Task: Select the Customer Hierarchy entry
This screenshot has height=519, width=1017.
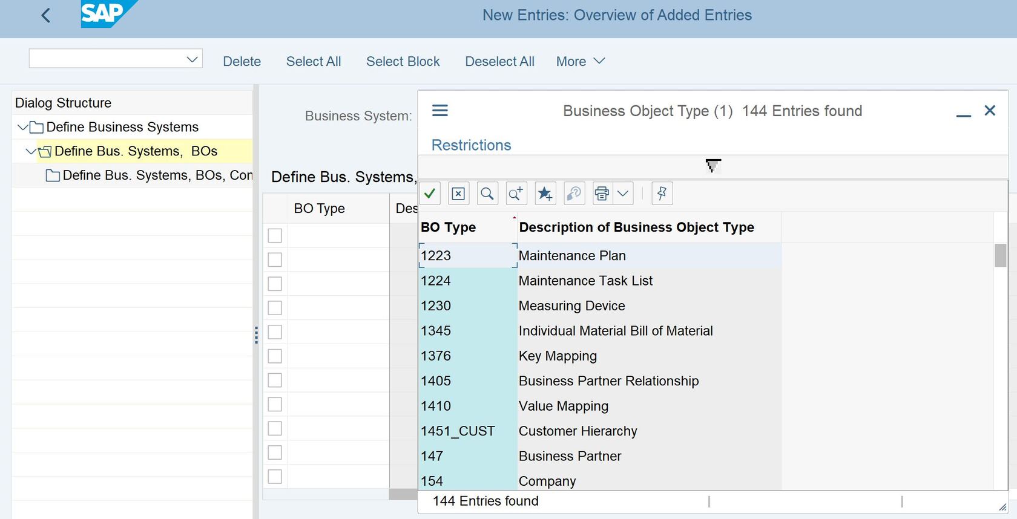Action: 578,431
